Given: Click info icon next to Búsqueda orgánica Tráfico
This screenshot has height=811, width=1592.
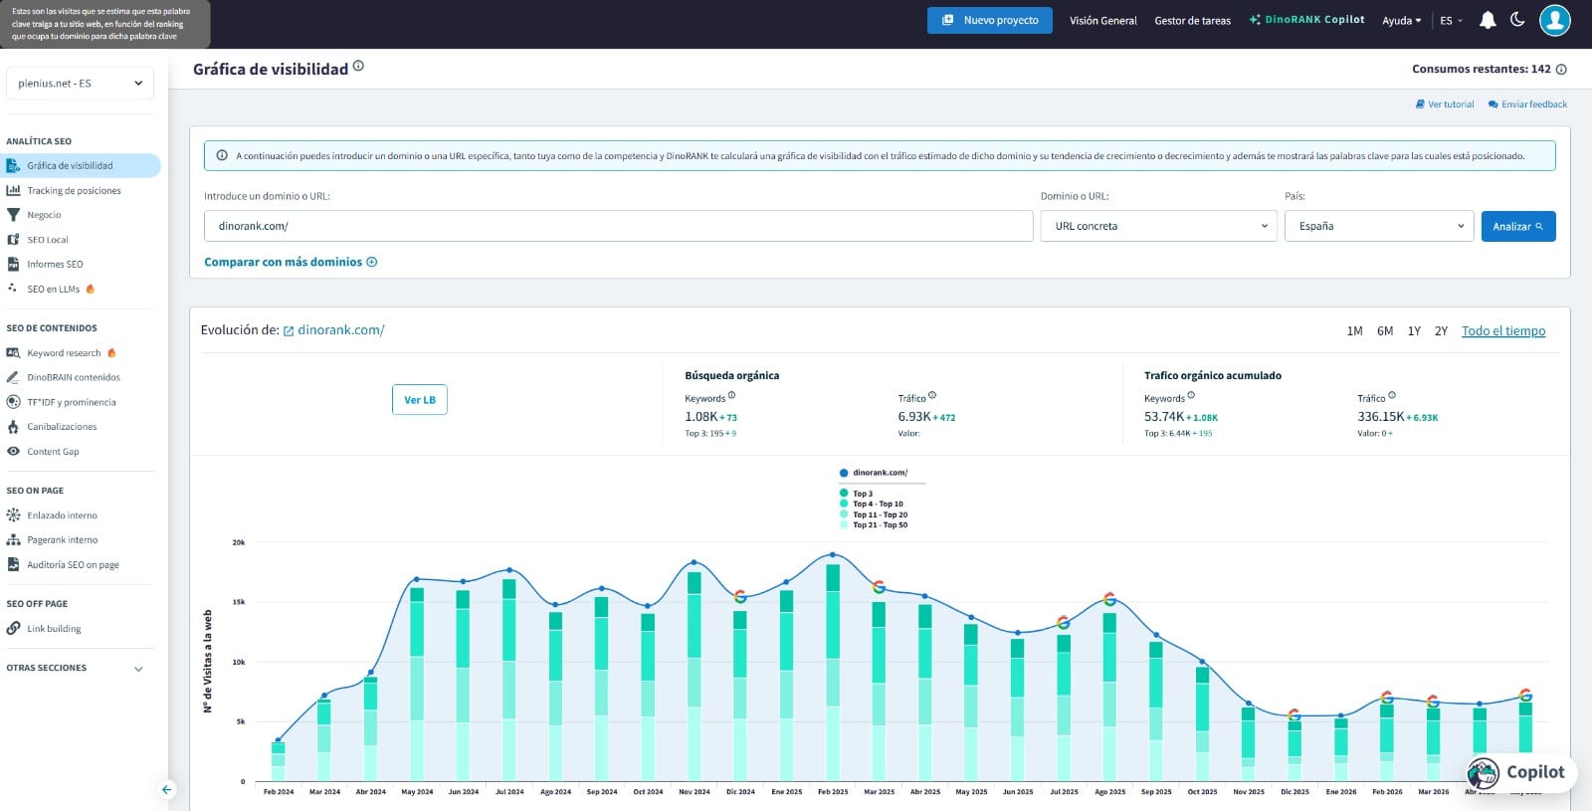Looking at the screenshot, I should click(x=932, y=395).
